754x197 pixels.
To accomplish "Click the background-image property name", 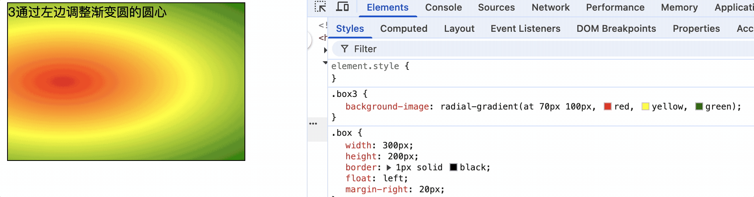I will tap(387, 107).
